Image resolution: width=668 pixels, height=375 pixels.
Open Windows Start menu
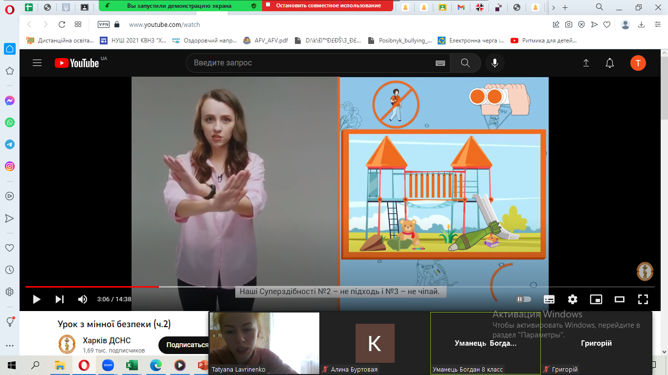pyautogui.click(x=12, y=365)
